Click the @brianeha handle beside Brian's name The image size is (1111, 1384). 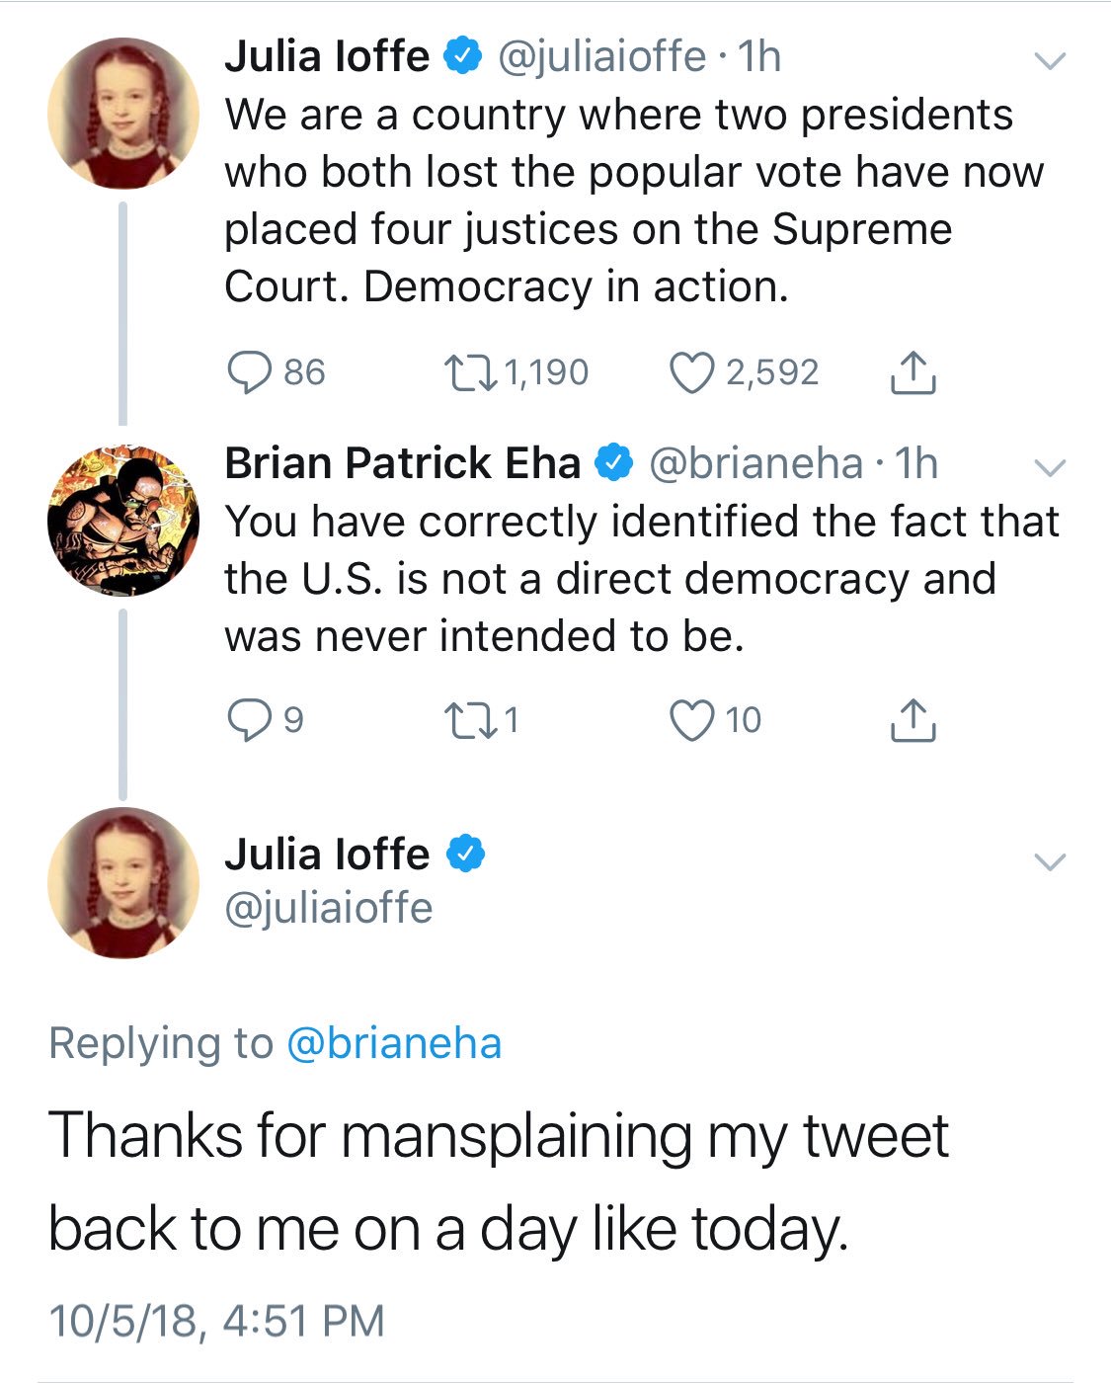755,463
